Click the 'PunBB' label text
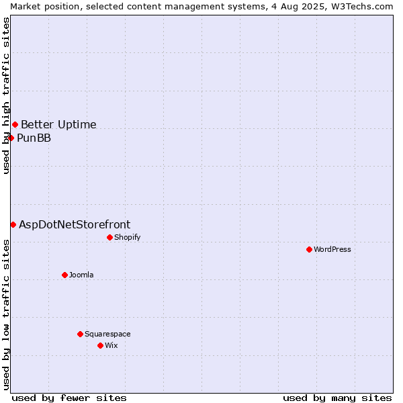403x403 pixels. (x=34, y=138)
